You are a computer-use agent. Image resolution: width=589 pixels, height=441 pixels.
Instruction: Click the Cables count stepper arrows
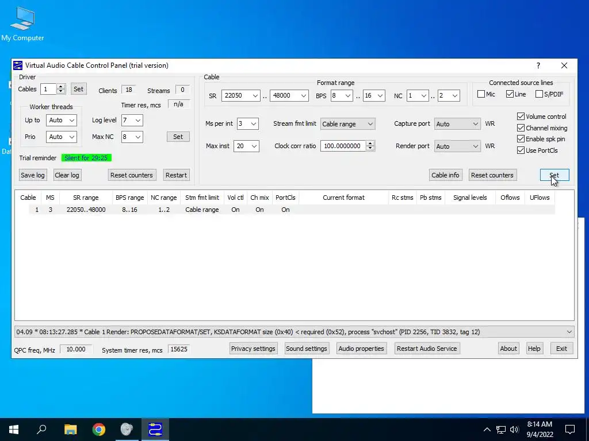(x=60, y=89)
